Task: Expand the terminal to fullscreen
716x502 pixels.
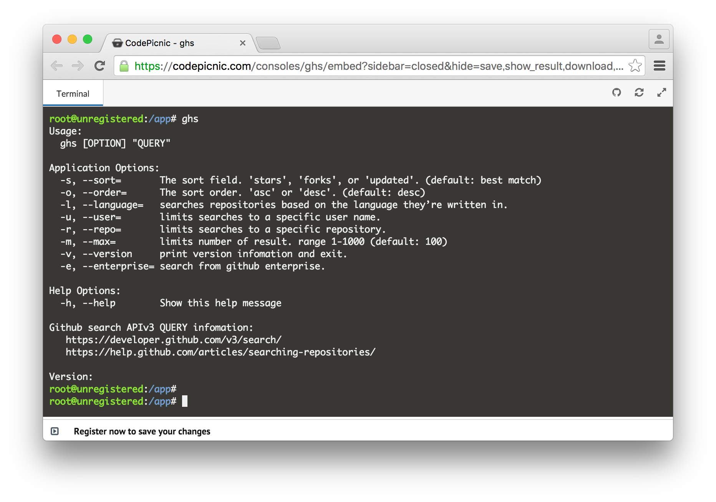Action: point(661,92)
